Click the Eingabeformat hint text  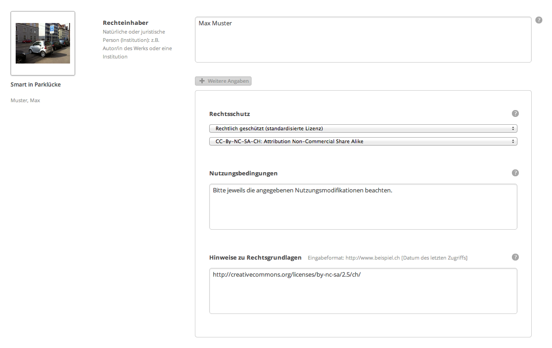(x=387, y=258)
